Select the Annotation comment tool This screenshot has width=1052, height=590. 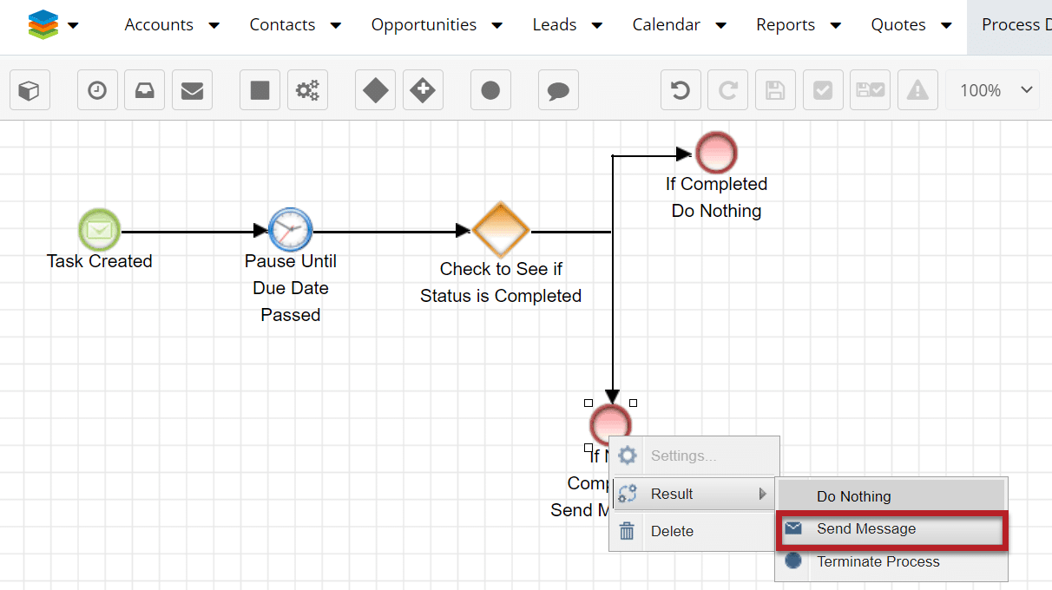(x=558, y=89)
